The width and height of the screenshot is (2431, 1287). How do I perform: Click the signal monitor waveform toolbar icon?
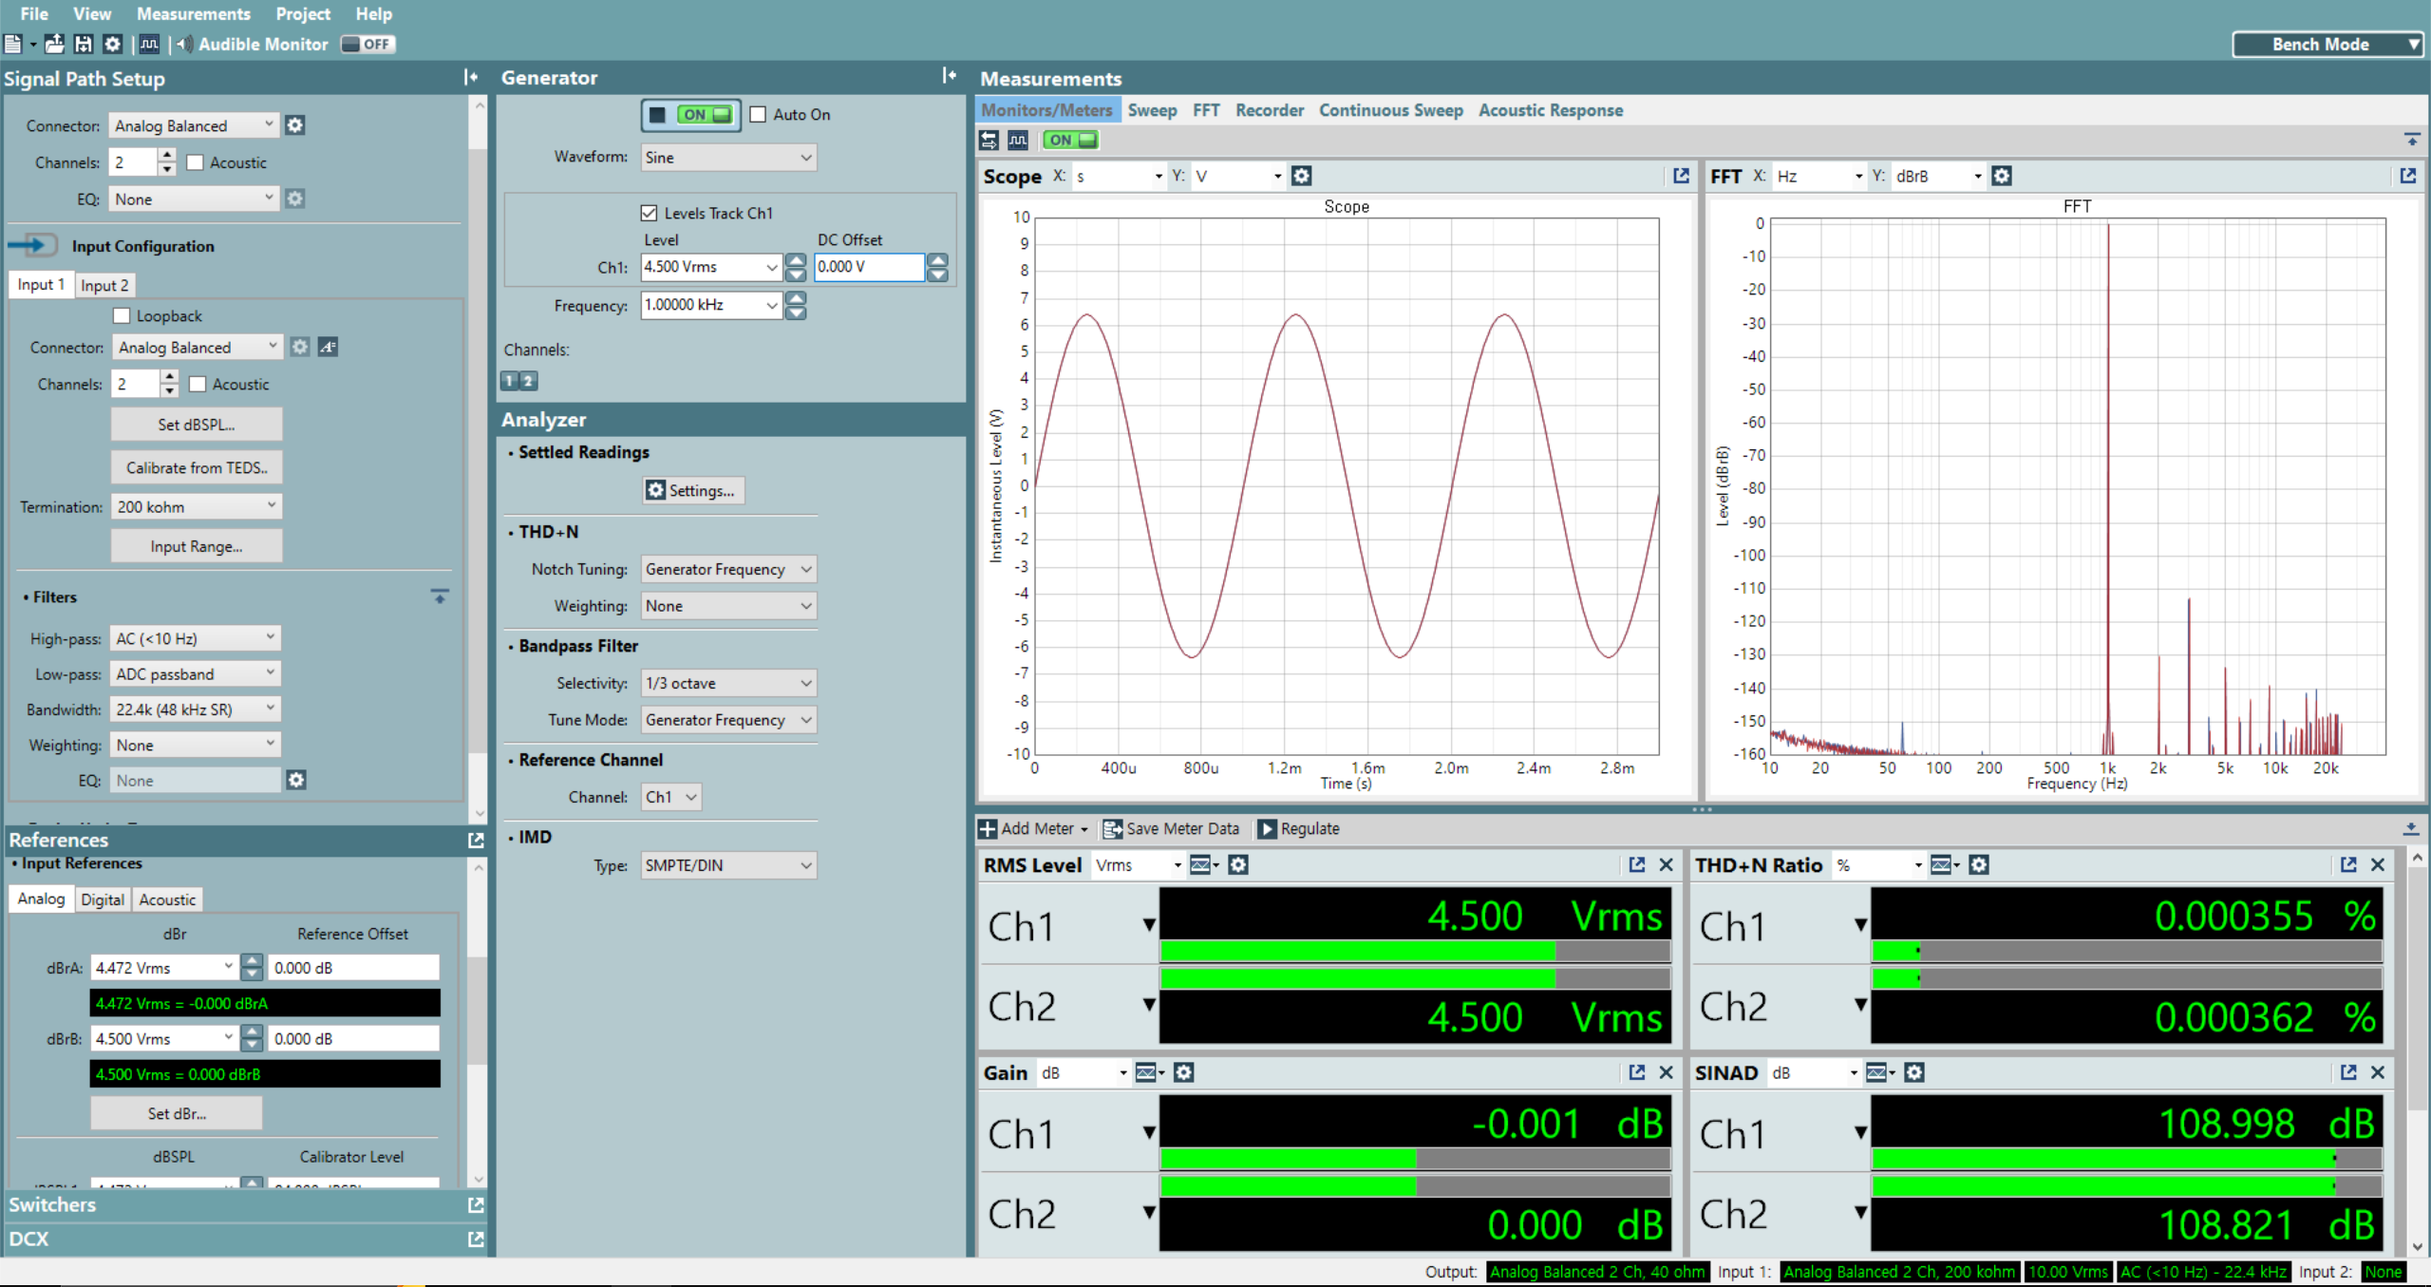pos(149,44)
